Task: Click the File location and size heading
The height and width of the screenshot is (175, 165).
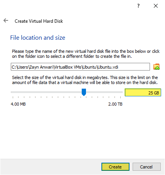Action: 38,38
